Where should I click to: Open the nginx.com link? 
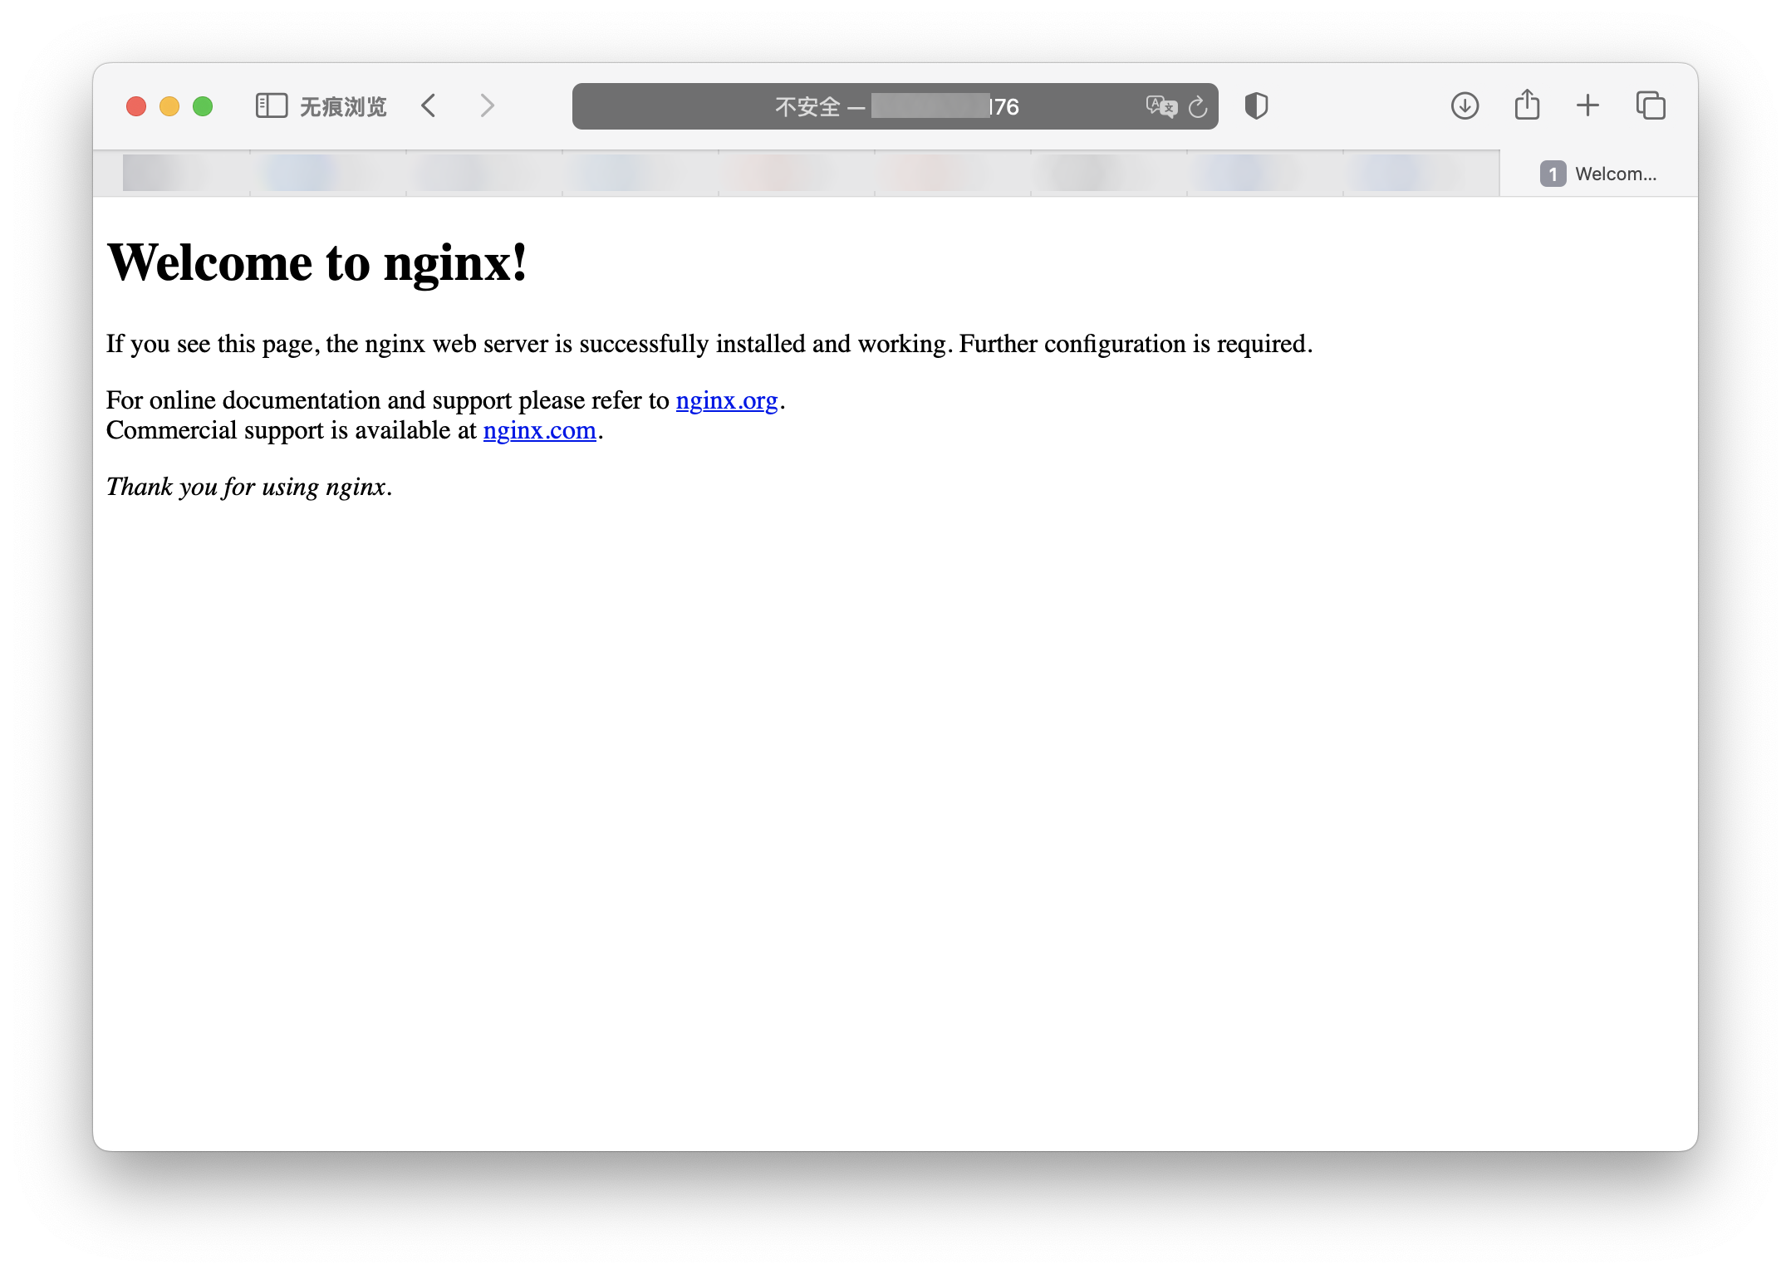point(539,431)
